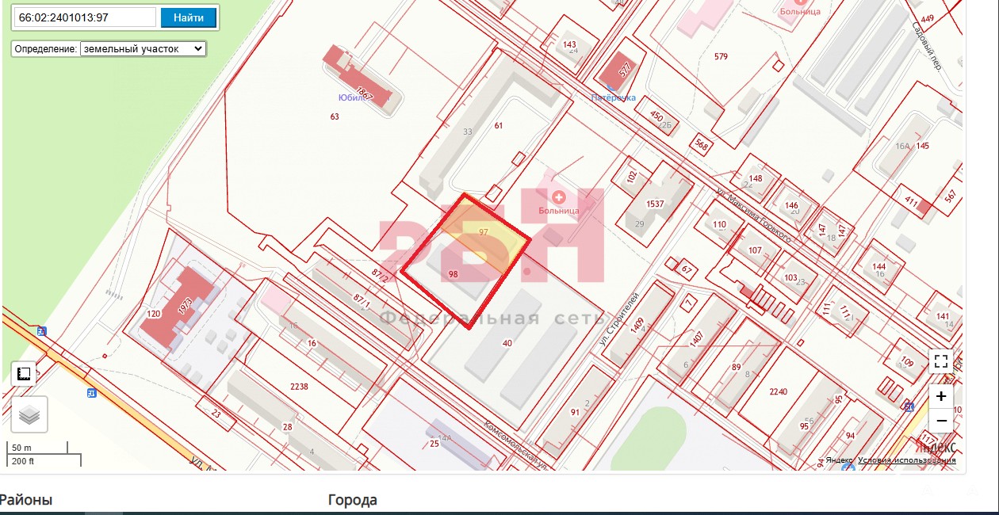This screenshot has height=515, width=999.
Task: Select parcel labeled 110
Action: click(x=719, y=224)
